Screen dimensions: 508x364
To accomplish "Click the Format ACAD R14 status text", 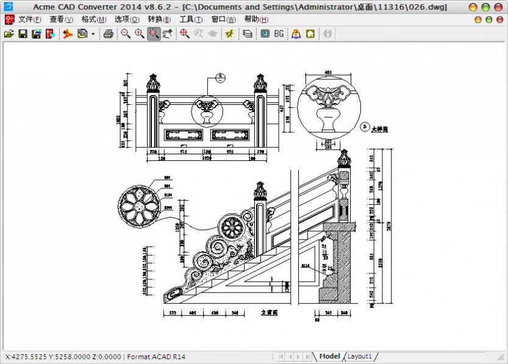I will tap(156, 357).
